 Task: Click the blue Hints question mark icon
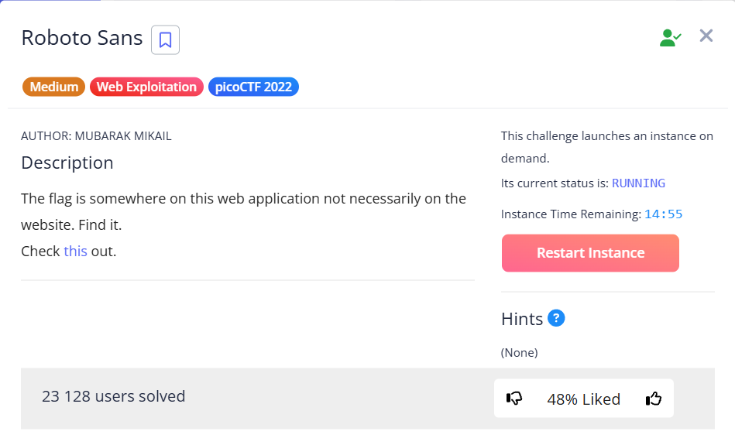point(556,318)
